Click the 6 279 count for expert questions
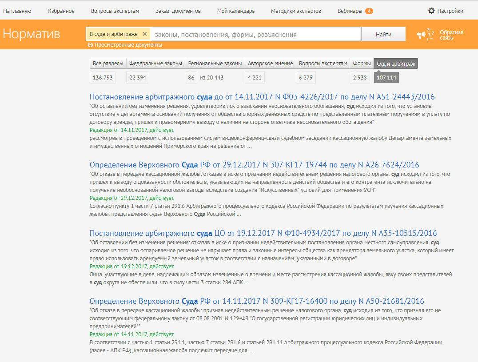 click(x=306, y=78)
